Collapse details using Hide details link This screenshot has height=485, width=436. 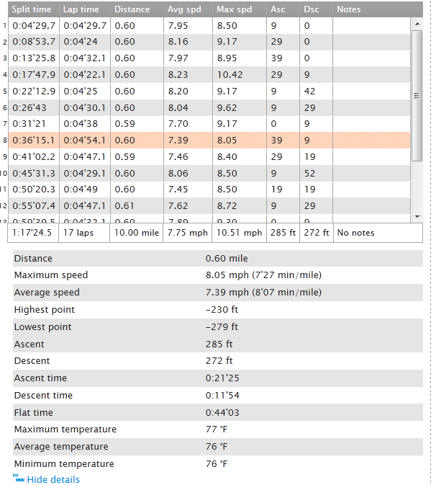pyautogui.click(x=53, y=479)
